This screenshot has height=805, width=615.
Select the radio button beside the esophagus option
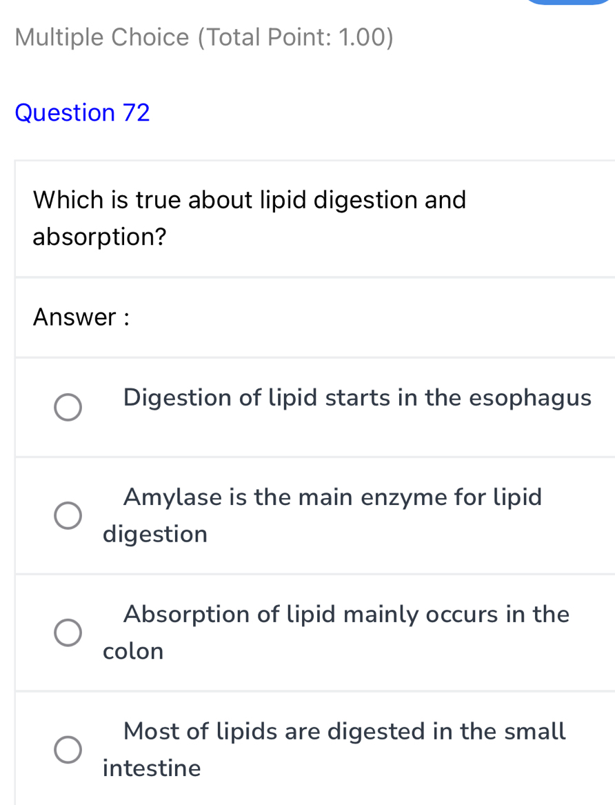click(x=68, y=408)
